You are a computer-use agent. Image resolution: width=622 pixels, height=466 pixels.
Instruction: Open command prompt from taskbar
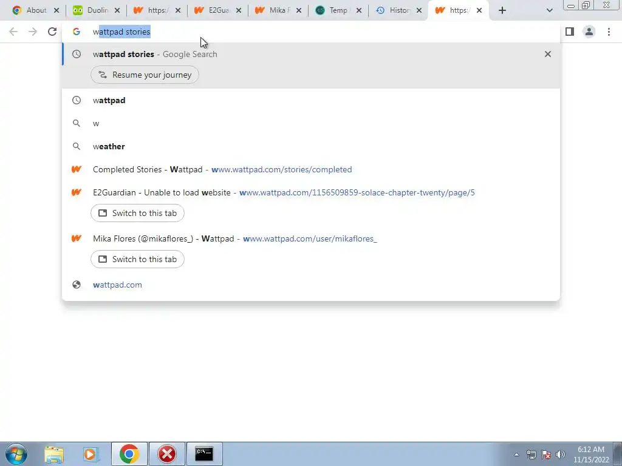pos(204,454)
